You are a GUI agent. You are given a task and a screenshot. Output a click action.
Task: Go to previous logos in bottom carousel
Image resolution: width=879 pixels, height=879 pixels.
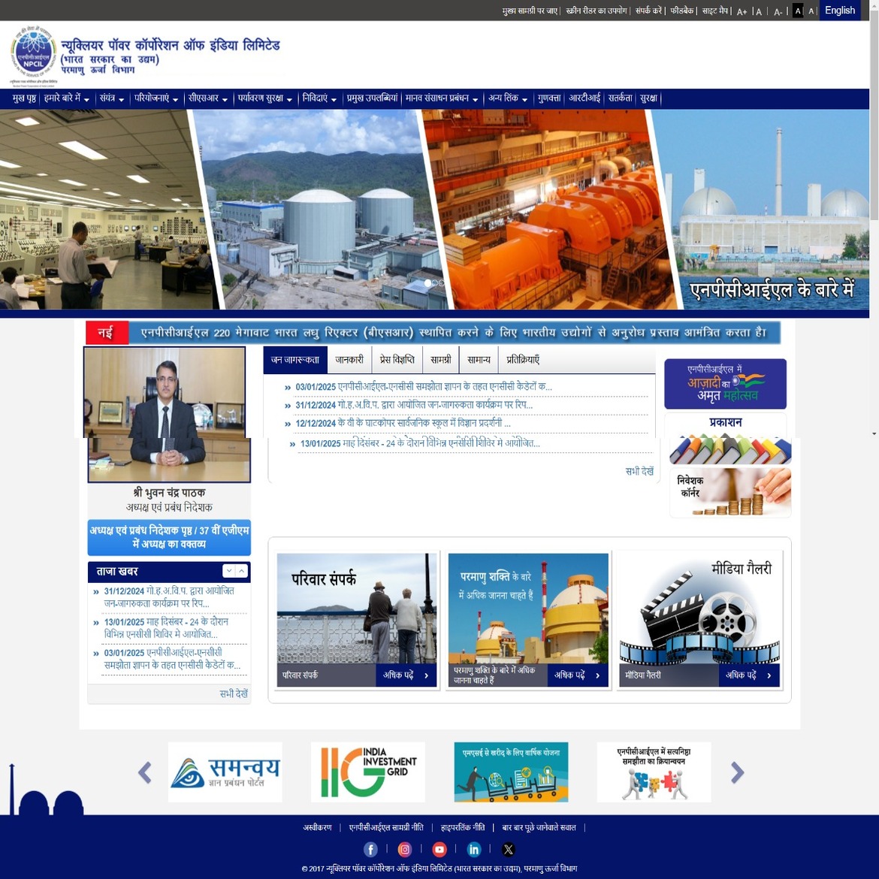point(145,772)
